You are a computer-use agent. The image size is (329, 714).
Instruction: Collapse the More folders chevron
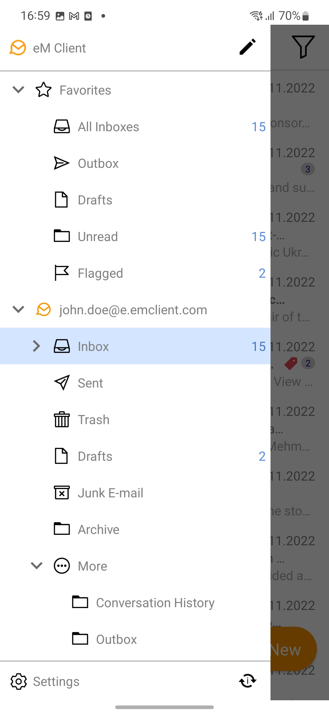click(37, 566)
